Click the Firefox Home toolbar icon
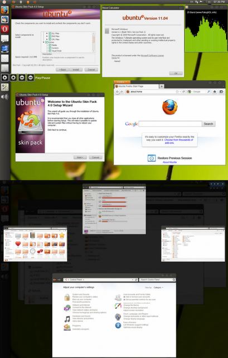This screenshot has height=358, width=228. point(215,92)
